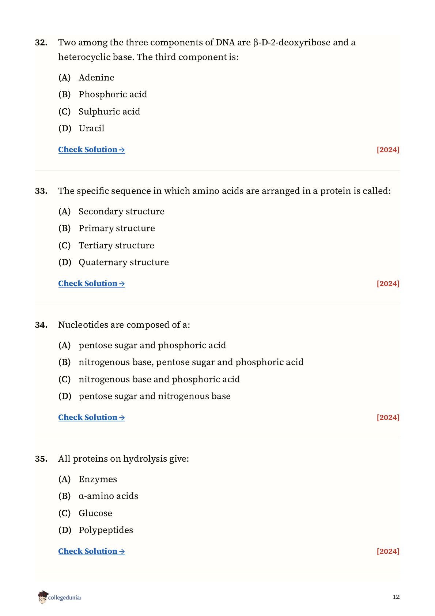
Task: Click the collegedunia logo in footer
Action: tap(59, 597)
